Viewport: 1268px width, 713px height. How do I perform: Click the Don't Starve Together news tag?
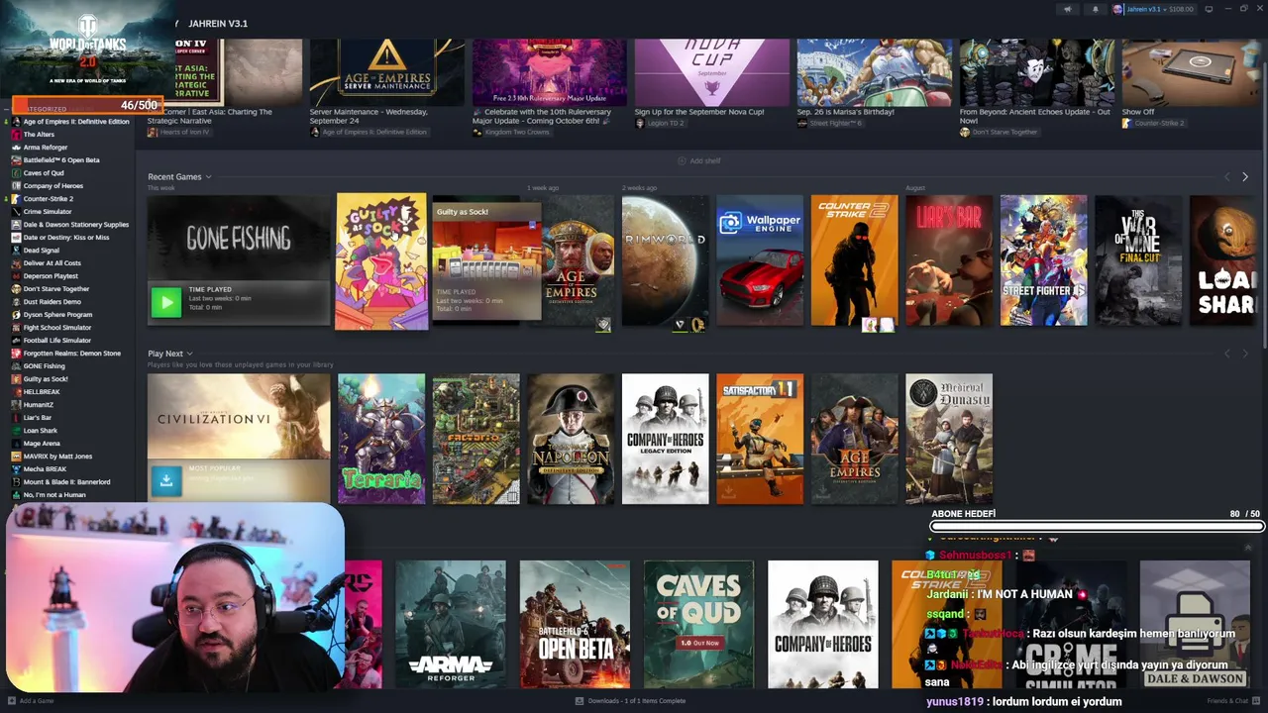[x=999, y=132]
